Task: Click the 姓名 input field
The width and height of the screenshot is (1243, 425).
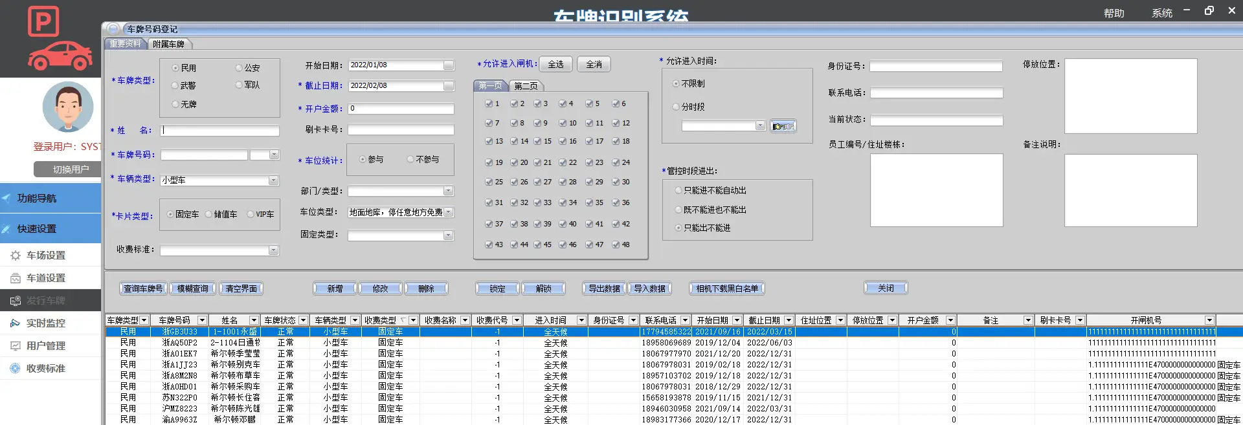Action: tap(220, 131)
